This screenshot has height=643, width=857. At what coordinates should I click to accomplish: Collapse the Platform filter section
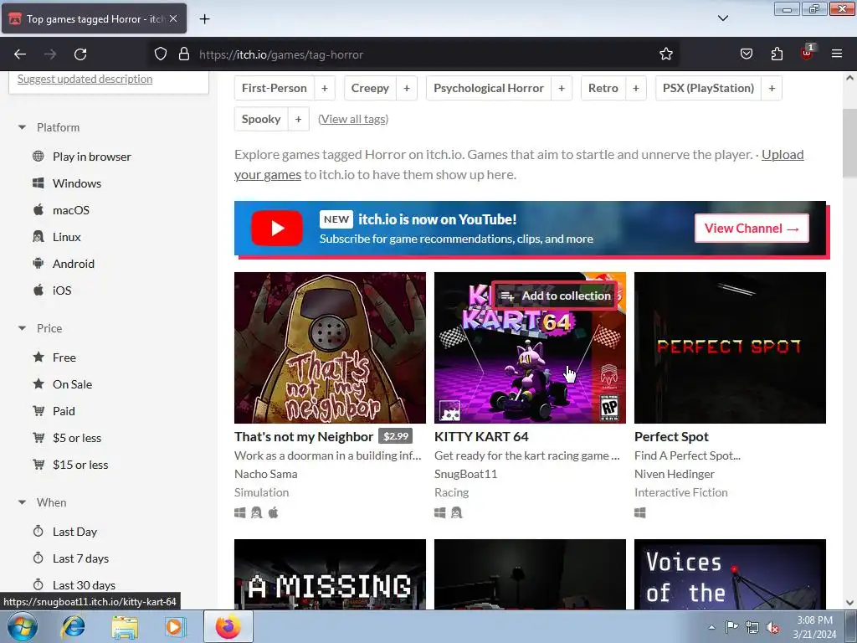click(x=23, y=127)
